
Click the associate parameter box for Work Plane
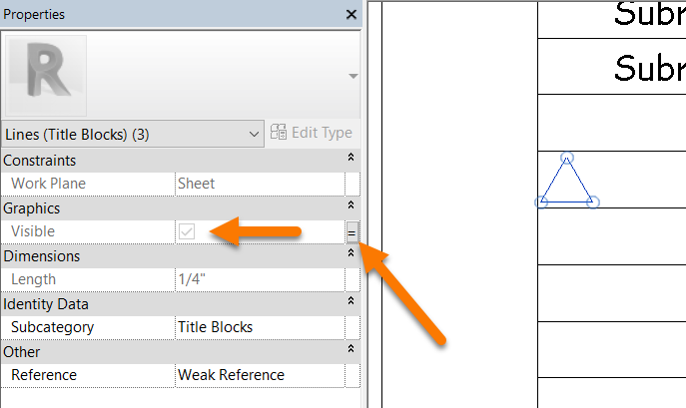point(351,184)
